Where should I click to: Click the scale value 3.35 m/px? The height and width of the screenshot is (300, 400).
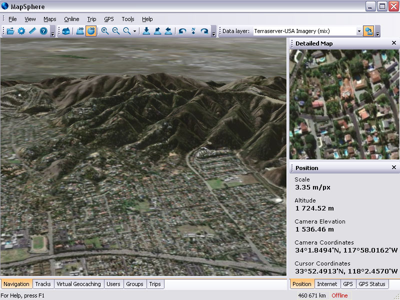(312, 187)
